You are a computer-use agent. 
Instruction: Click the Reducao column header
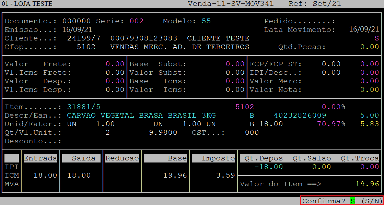click(122, 158)
